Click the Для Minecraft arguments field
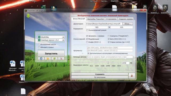This screenshot has width=171, height=96. [110, 50]
